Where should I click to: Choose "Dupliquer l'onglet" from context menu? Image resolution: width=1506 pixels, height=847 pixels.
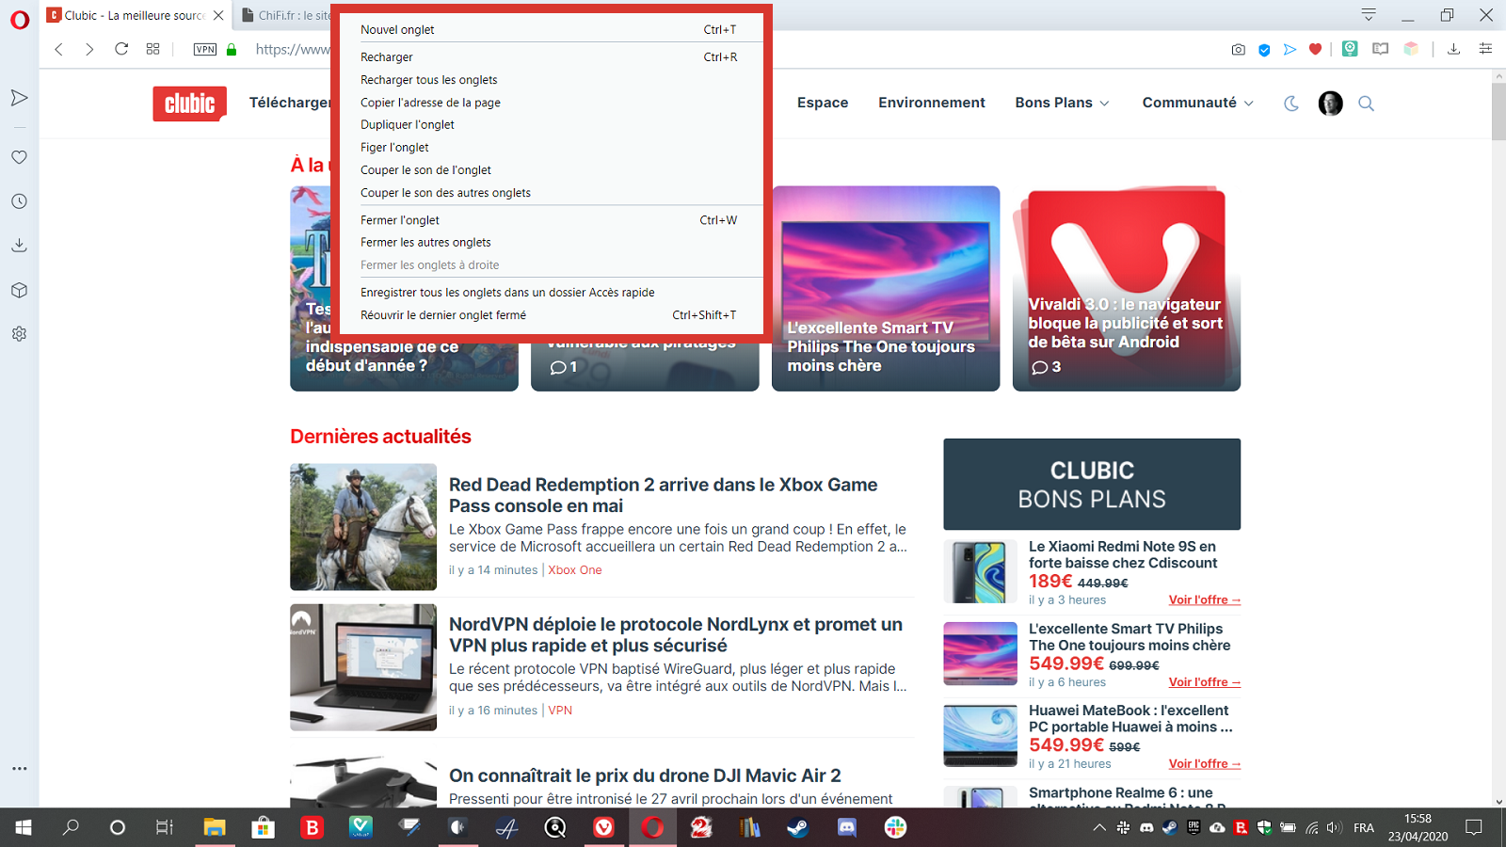tap(407, 124)
